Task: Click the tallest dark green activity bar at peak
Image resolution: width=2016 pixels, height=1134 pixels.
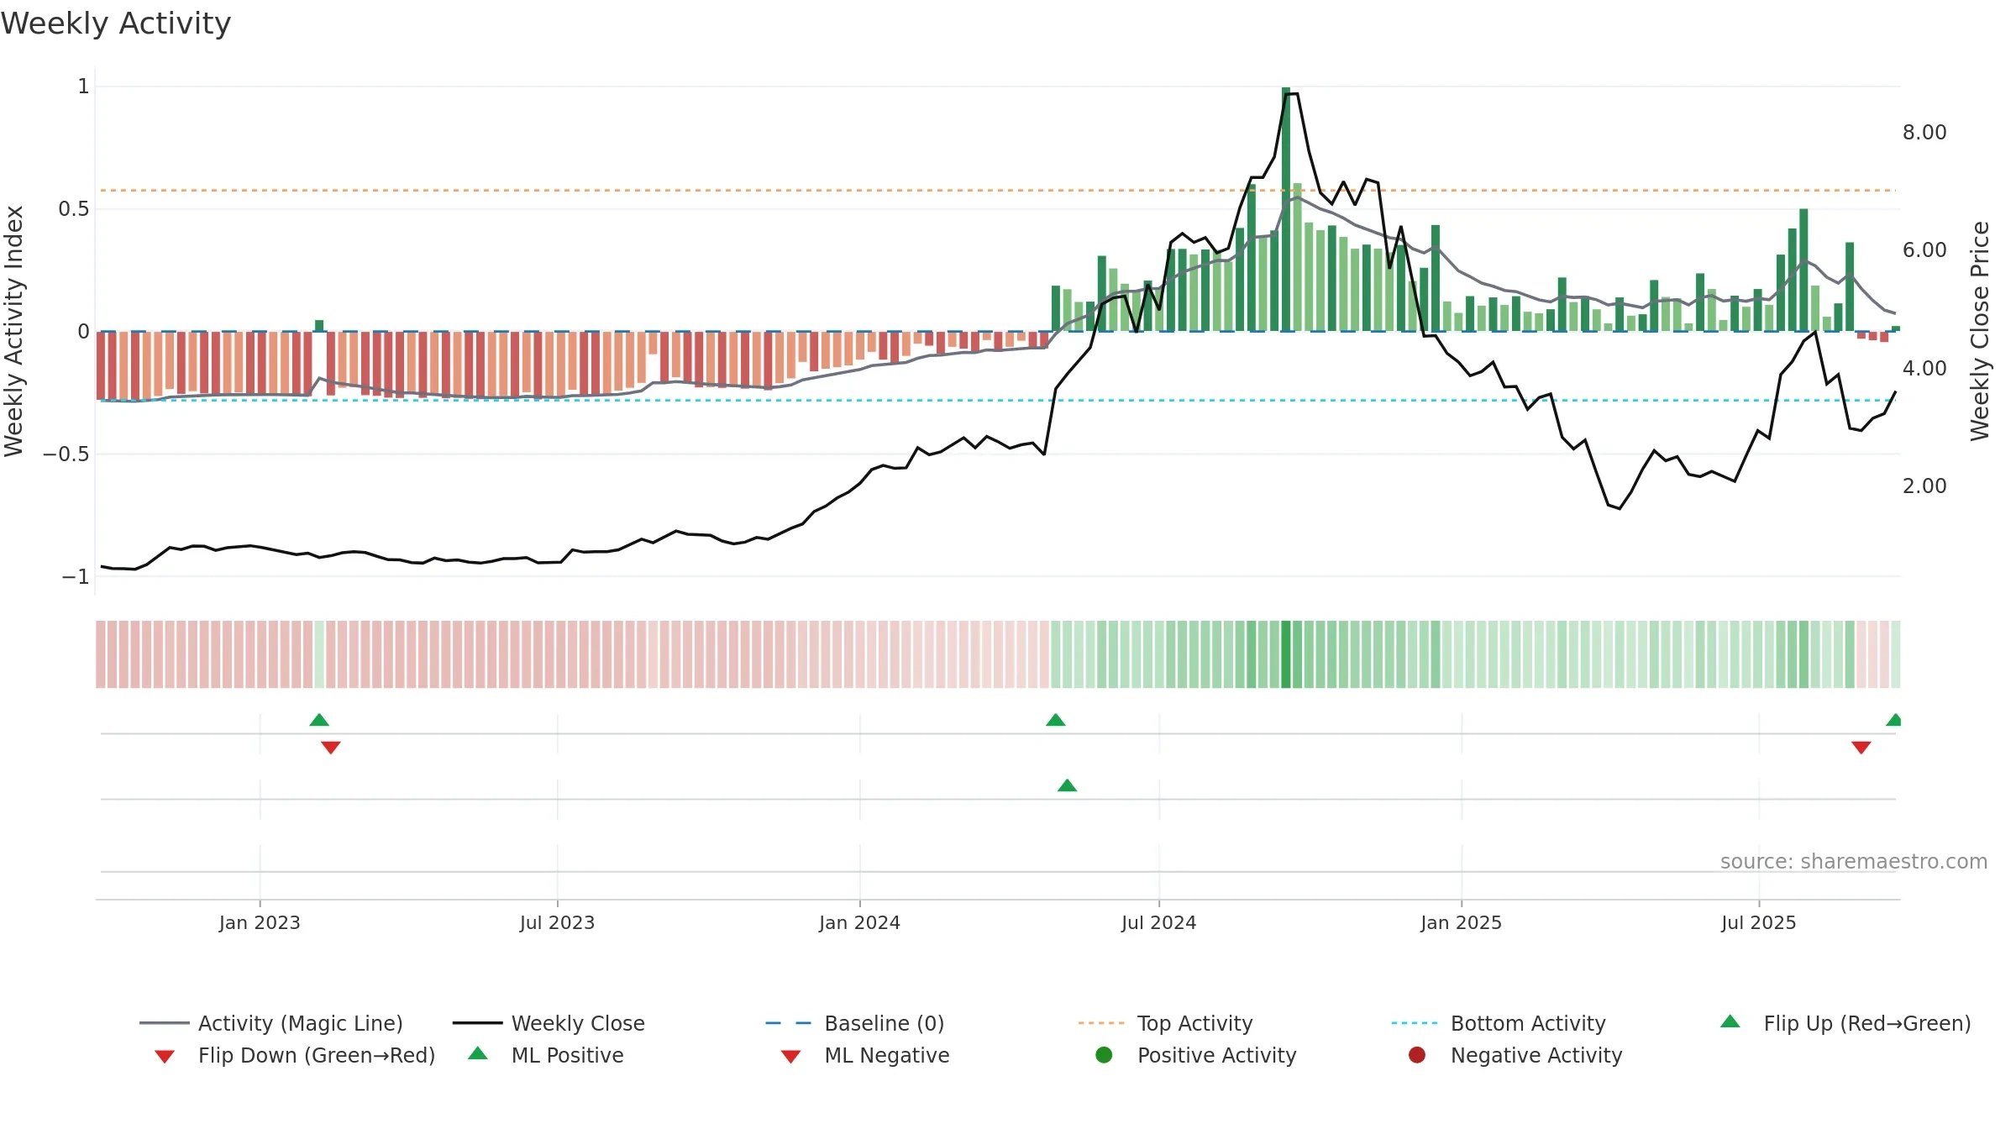Action: click(x=1286, y=209)
